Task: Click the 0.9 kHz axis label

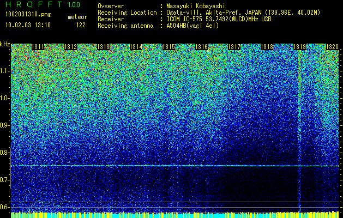Action: click(5, 125)
